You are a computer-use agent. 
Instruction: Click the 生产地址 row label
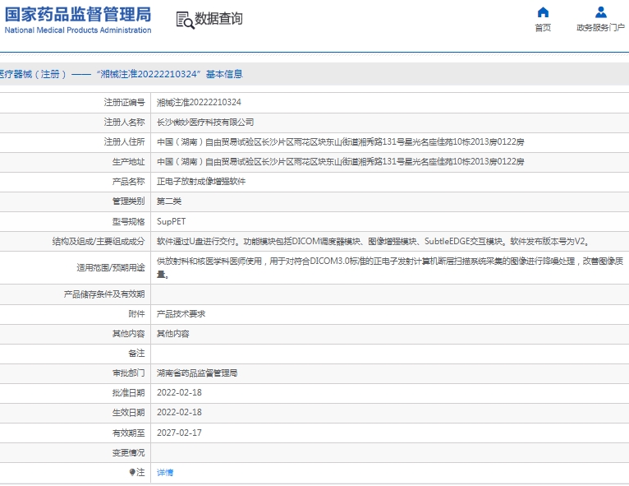[x=128, y=161]
